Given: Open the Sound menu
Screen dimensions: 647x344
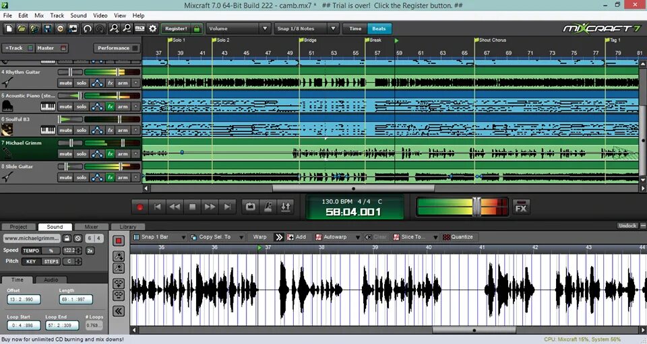Looking at the screenshot, I should tap(78, 15).
